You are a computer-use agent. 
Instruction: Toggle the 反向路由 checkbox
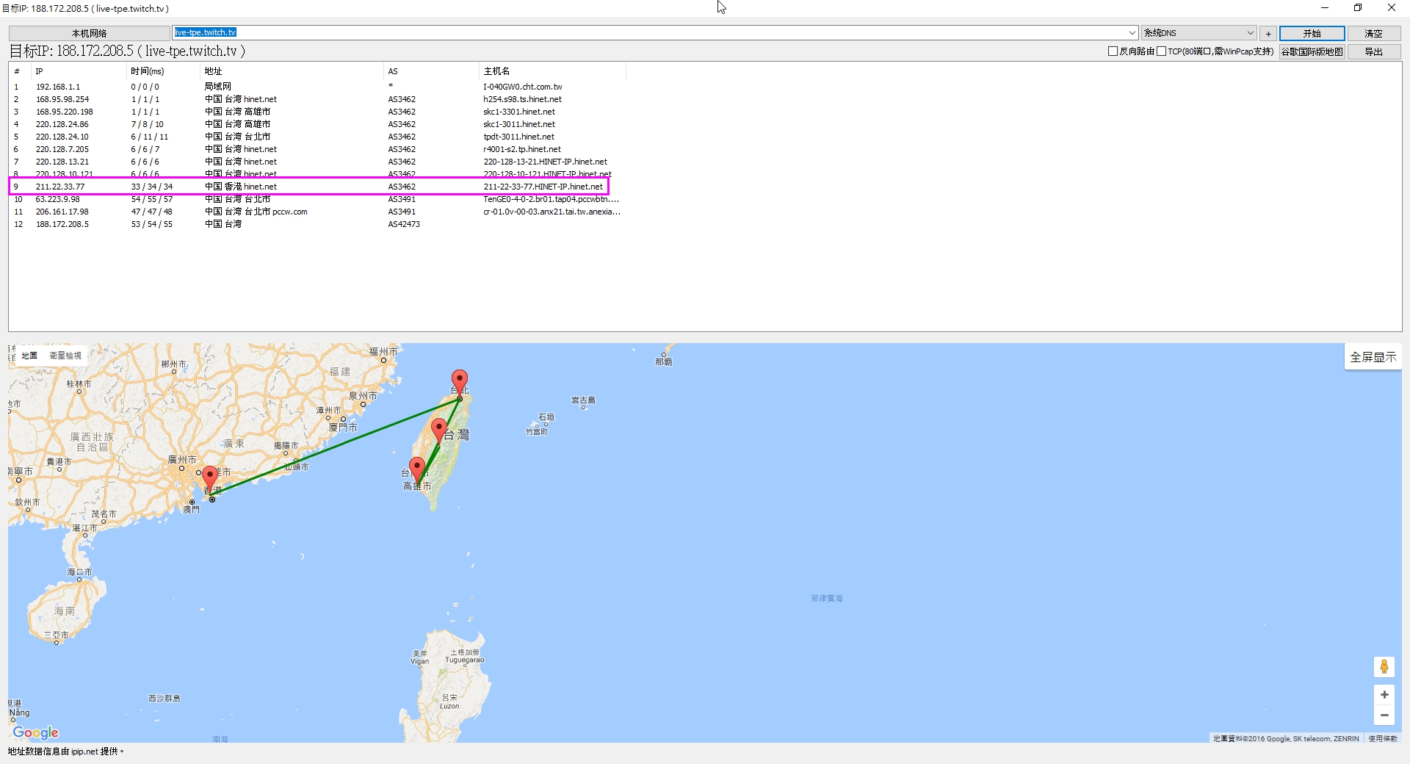[x=1113, y=51]
